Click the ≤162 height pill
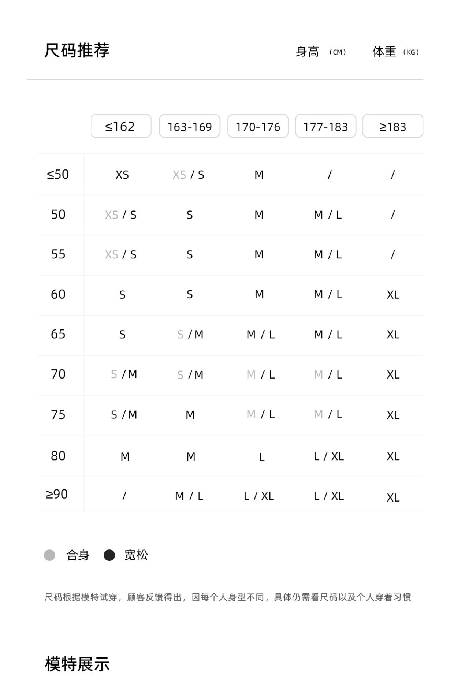 121,126
